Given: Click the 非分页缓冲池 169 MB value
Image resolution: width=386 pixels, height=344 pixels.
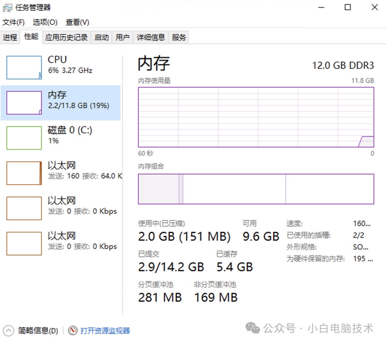Looking at the screenshot, I should [216, 298].
